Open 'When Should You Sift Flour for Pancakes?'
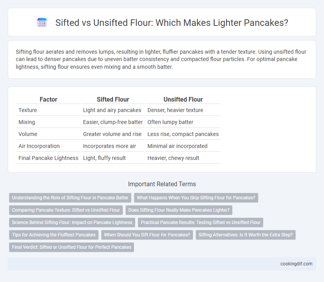The width and height of the screenshot is (324, 282). coord(147,235)
